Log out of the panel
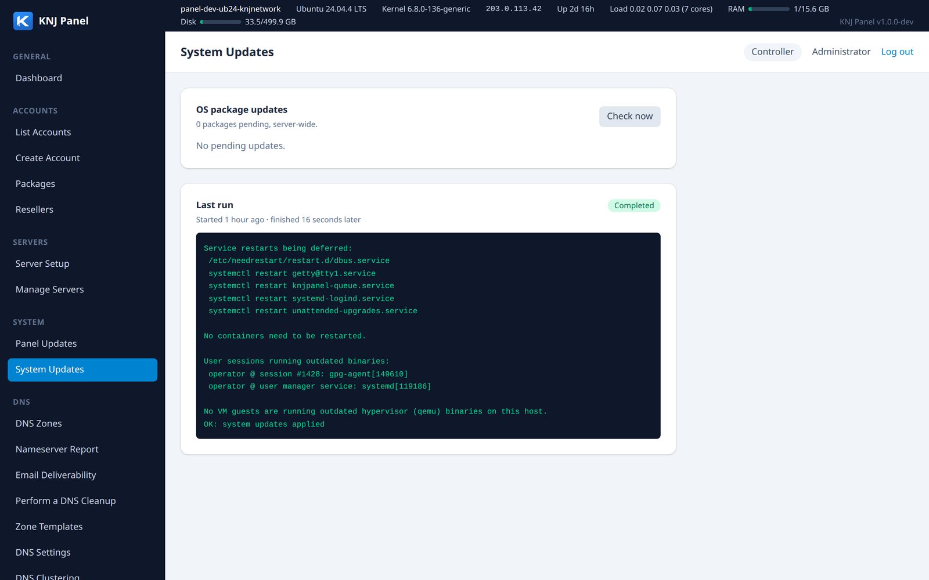 click(x=897, y=52)
